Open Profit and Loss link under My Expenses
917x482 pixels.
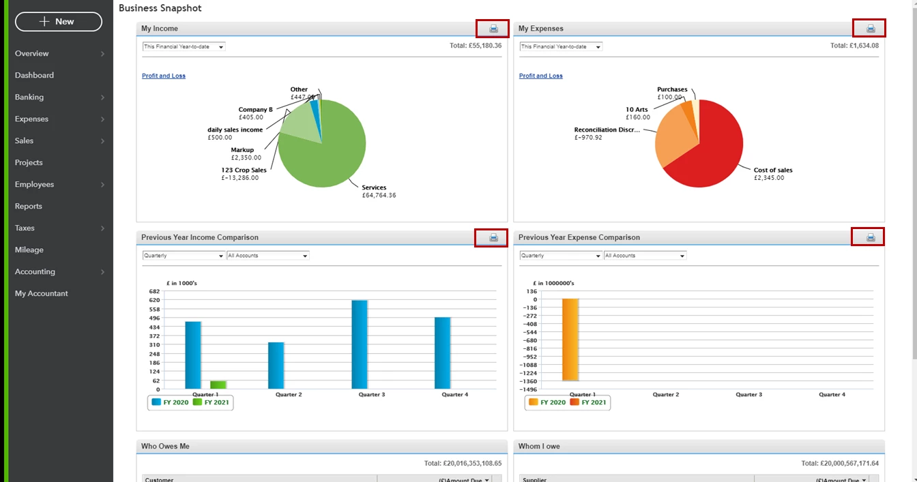coord(541,76)
